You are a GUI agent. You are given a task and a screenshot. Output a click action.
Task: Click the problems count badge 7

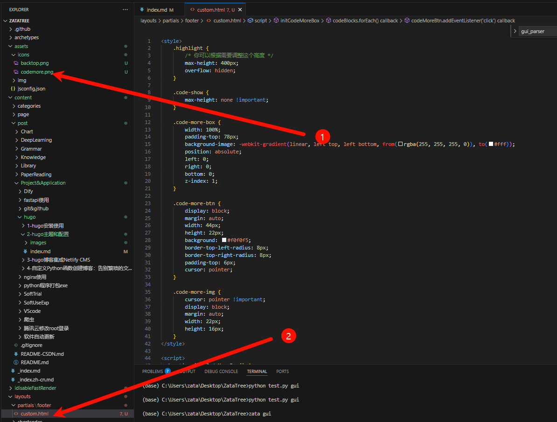point(167,371)
